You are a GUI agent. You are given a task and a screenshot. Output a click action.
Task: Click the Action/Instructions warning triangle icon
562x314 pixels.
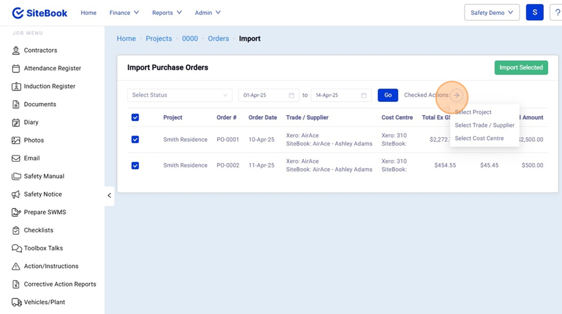click(16, 267)
